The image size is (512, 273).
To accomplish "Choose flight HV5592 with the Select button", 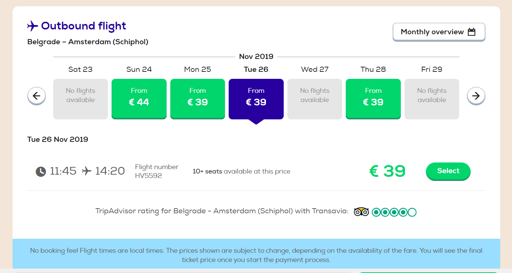I will point(448,171).
